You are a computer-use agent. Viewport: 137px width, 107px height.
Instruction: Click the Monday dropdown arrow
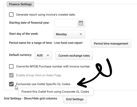[x=81, y=34]
